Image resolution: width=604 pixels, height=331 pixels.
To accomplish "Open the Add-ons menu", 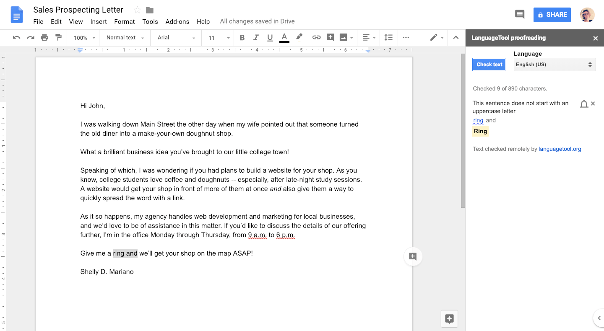I will (x=177, y=21).
